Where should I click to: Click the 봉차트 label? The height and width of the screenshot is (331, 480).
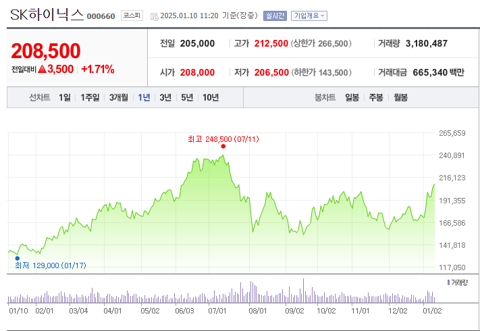(325, 97)
